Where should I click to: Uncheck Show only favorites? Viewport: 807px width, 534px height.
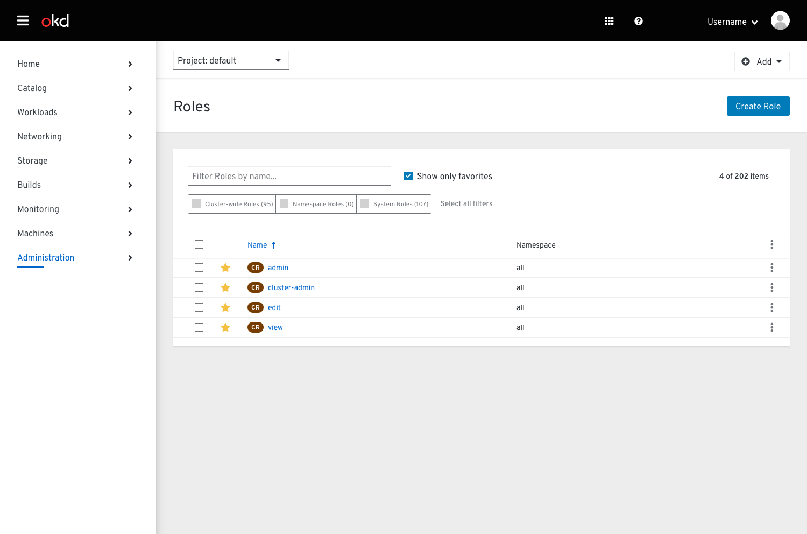408,176
